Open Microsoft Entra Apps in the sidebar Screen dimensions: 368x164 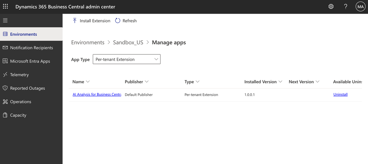click(31, 61)
